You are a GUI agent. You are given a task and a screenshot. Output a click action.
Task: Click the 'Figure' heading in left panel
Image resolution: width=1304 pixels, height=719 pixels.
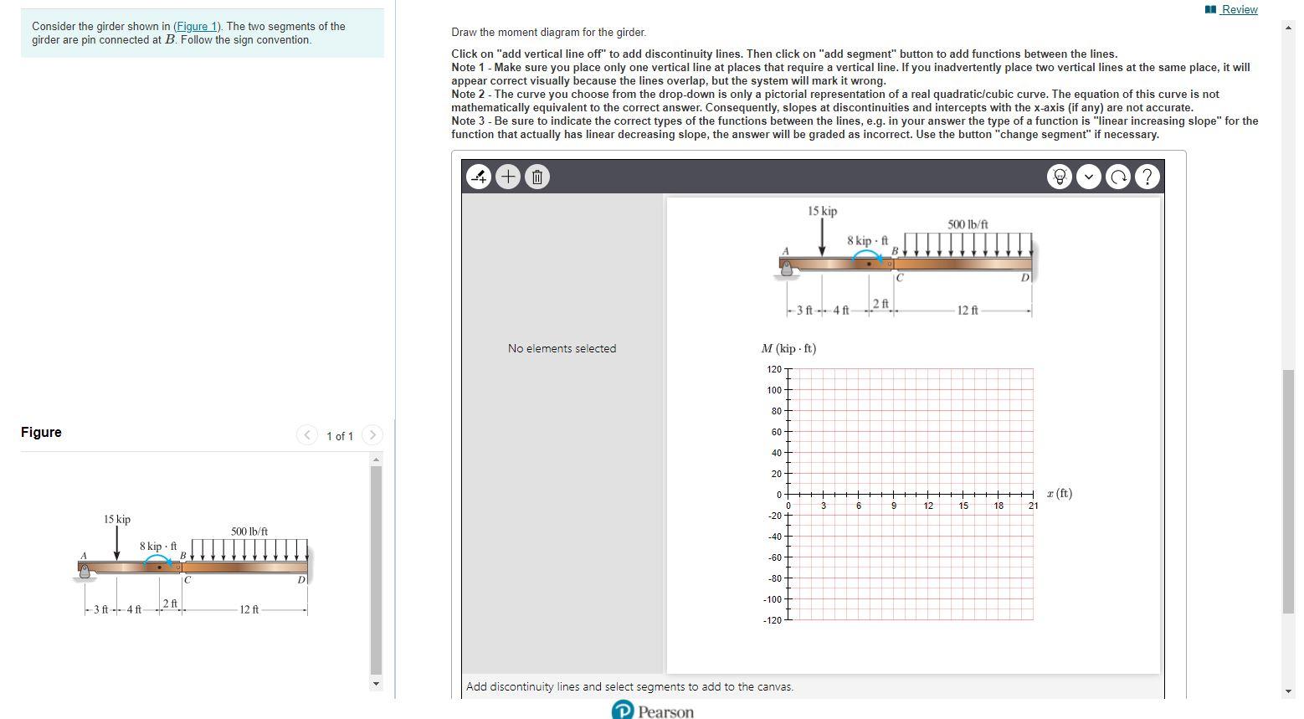[41, 432]
